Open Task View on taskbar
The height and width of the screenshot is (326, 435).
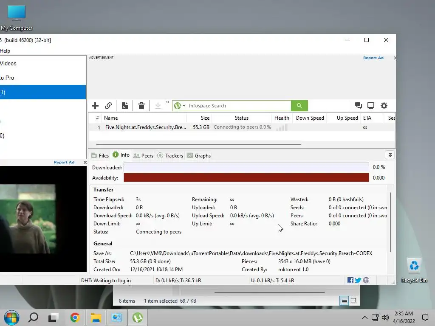pyautogui.click(x=53, y=318)
